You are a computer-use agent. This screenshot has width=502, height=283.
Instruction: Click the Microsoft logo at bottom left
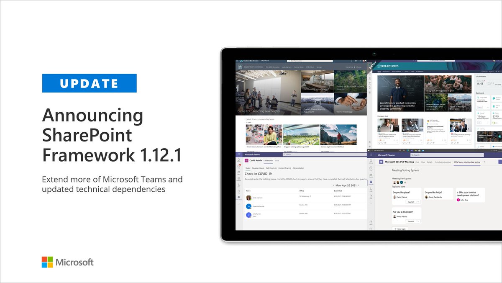pyautogui.click(x=68, y=262)
